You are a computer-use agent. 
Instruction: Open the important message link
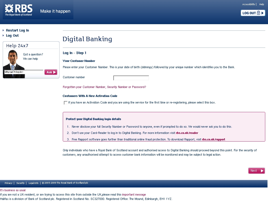click(134, 195)
